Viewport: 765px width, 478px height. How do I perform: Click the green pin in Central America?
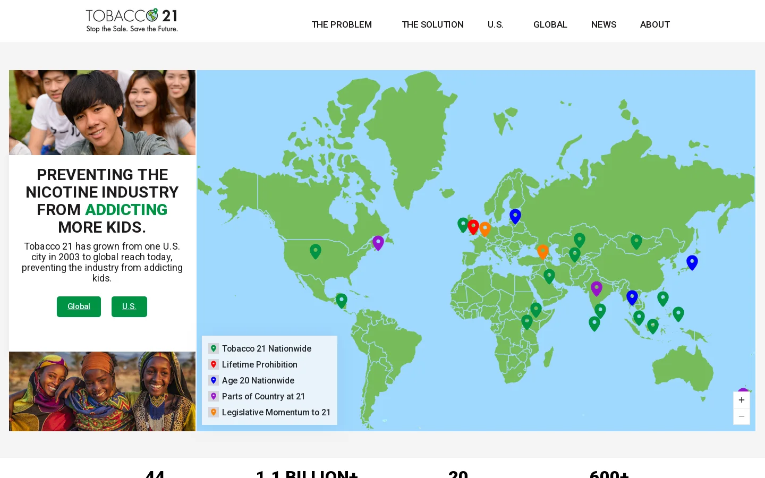[342, 301]
